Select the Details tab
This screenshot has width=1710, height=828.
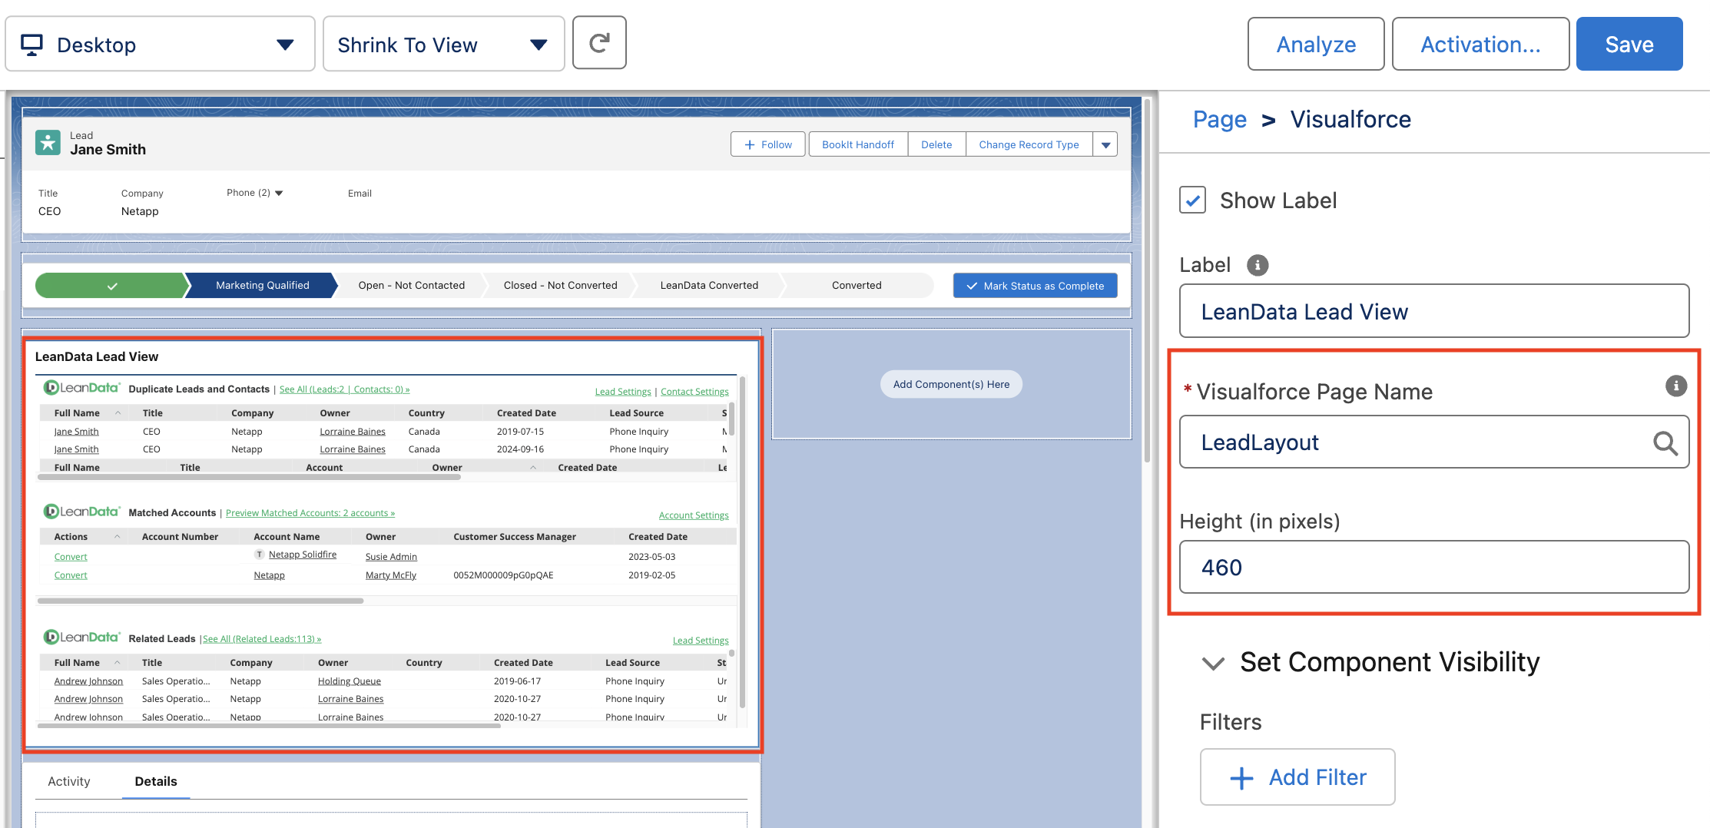click(x=156, y=781)
